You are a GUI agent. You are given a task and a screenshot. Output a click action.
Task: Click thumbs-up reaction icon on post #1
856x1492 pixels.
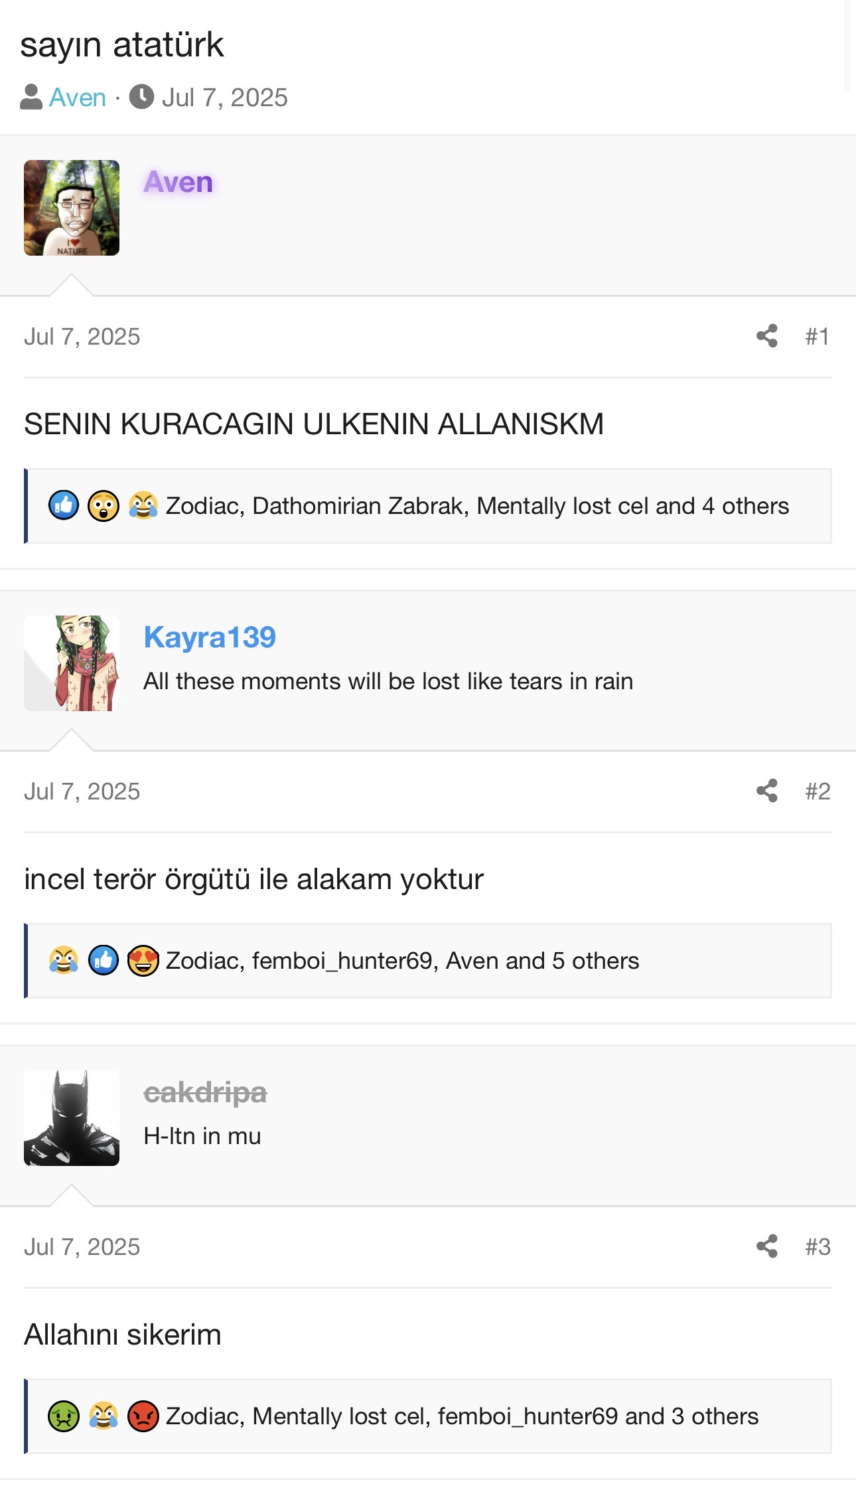64,506
